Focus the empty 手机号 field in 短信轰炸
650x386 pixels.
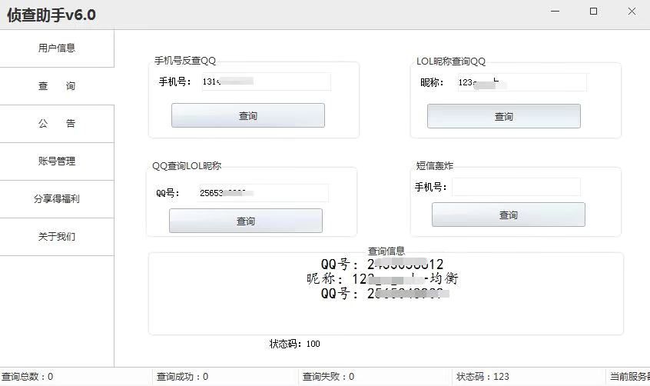[516, 187]
